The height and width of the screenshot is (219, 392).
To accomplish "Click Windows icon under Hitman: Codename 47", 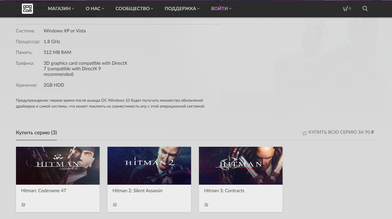I will (24, 205).
